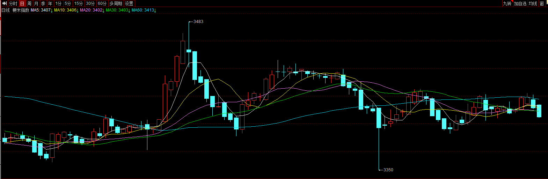The image size is (548, 179).
Task: Click the 日线 label
Action: tap(6, 10)
